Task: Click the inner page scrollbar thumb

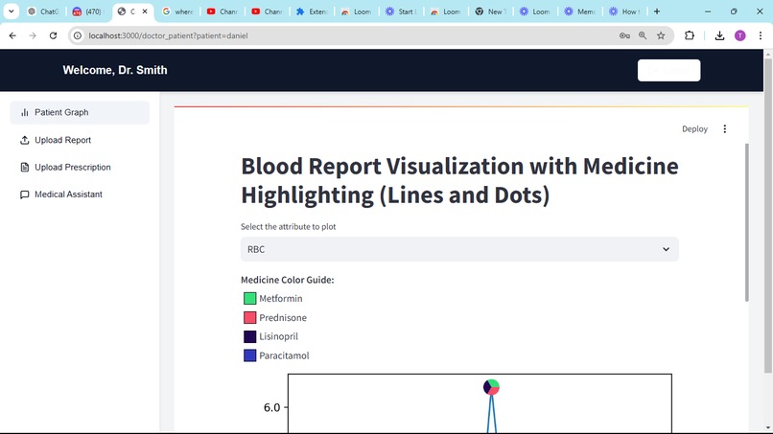Action: pos(746,222)
